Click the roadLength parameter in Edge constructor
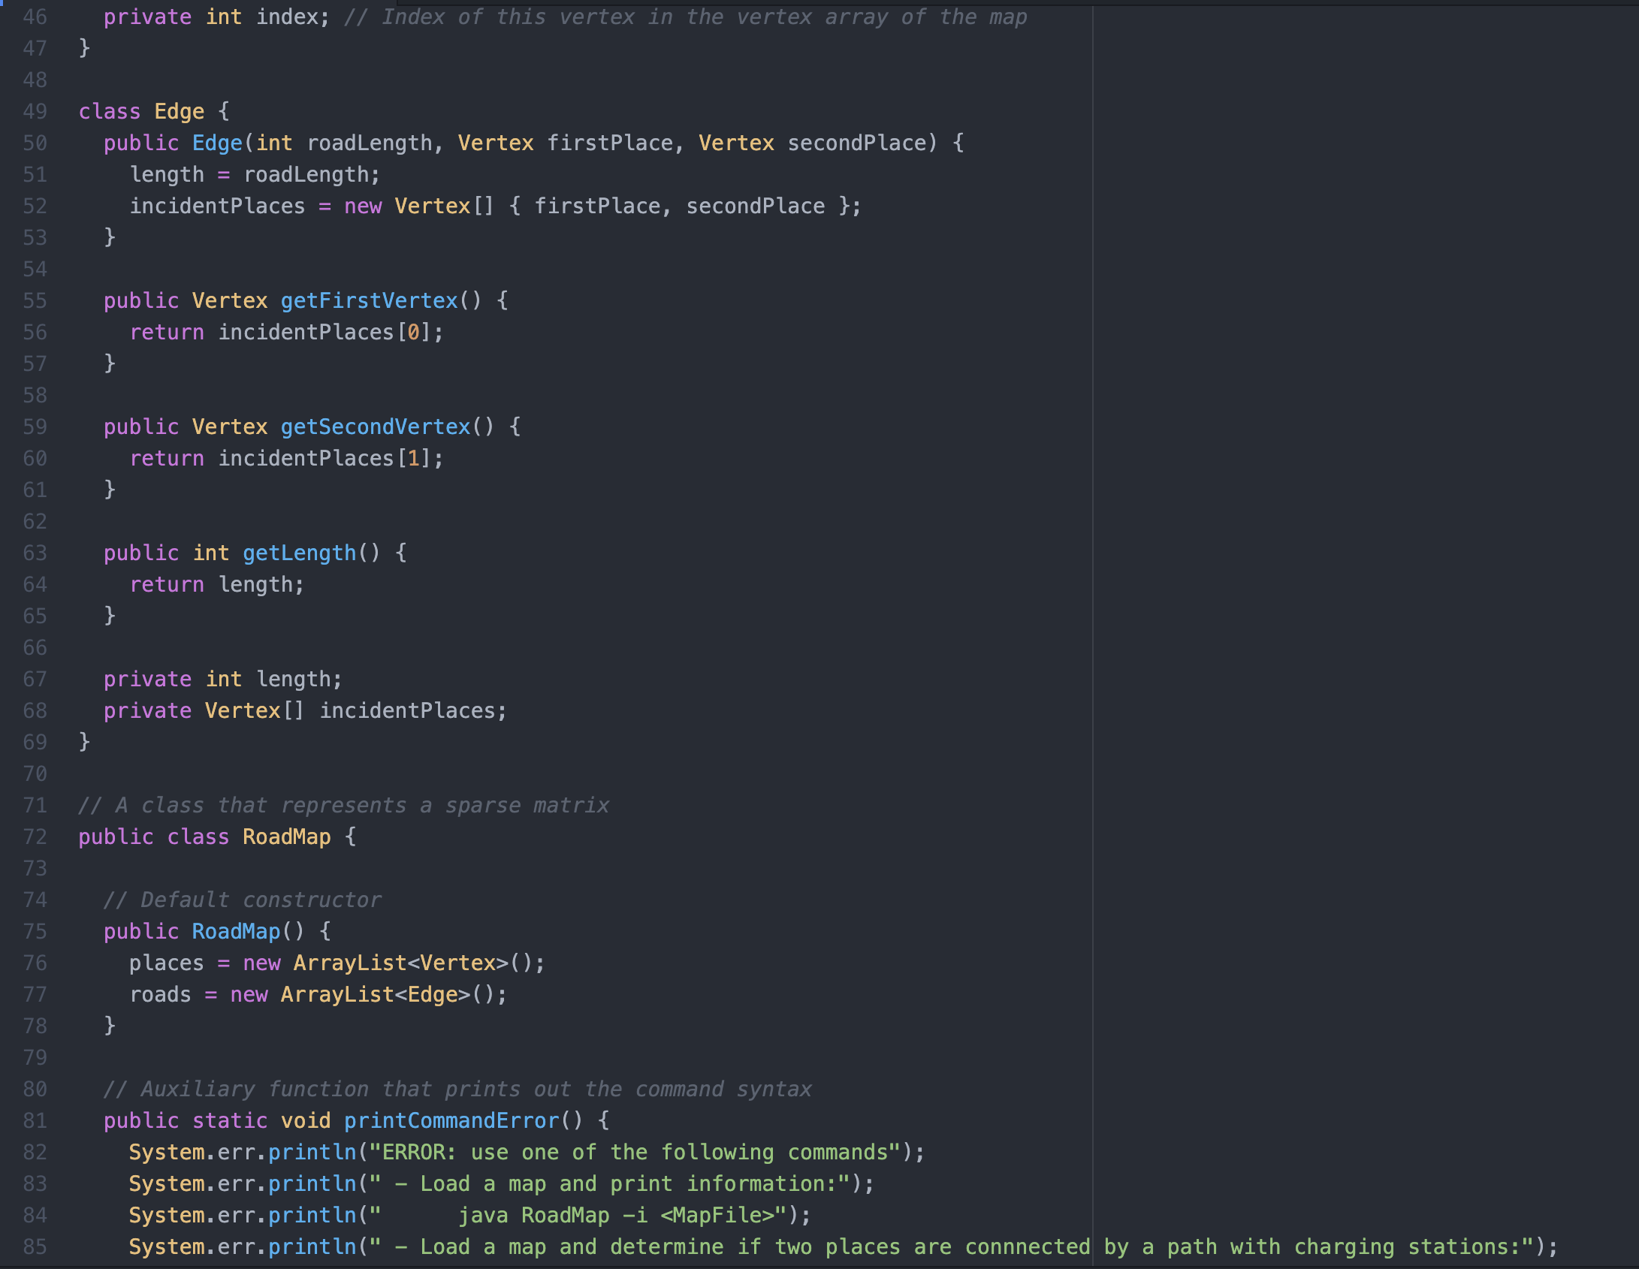The height and width of the screenshot is (1269, 1639). (x=369, y=143)
